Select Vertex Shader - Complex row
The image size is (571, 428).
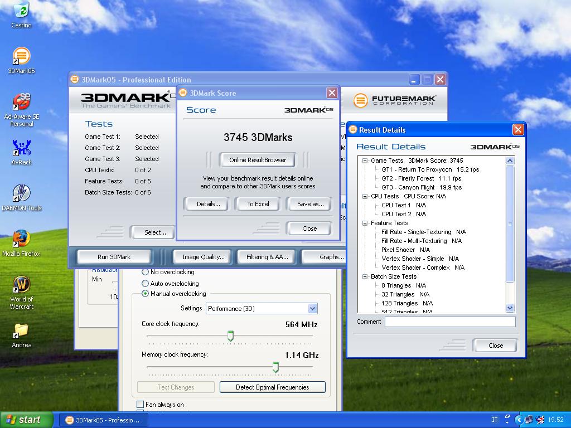423,267
